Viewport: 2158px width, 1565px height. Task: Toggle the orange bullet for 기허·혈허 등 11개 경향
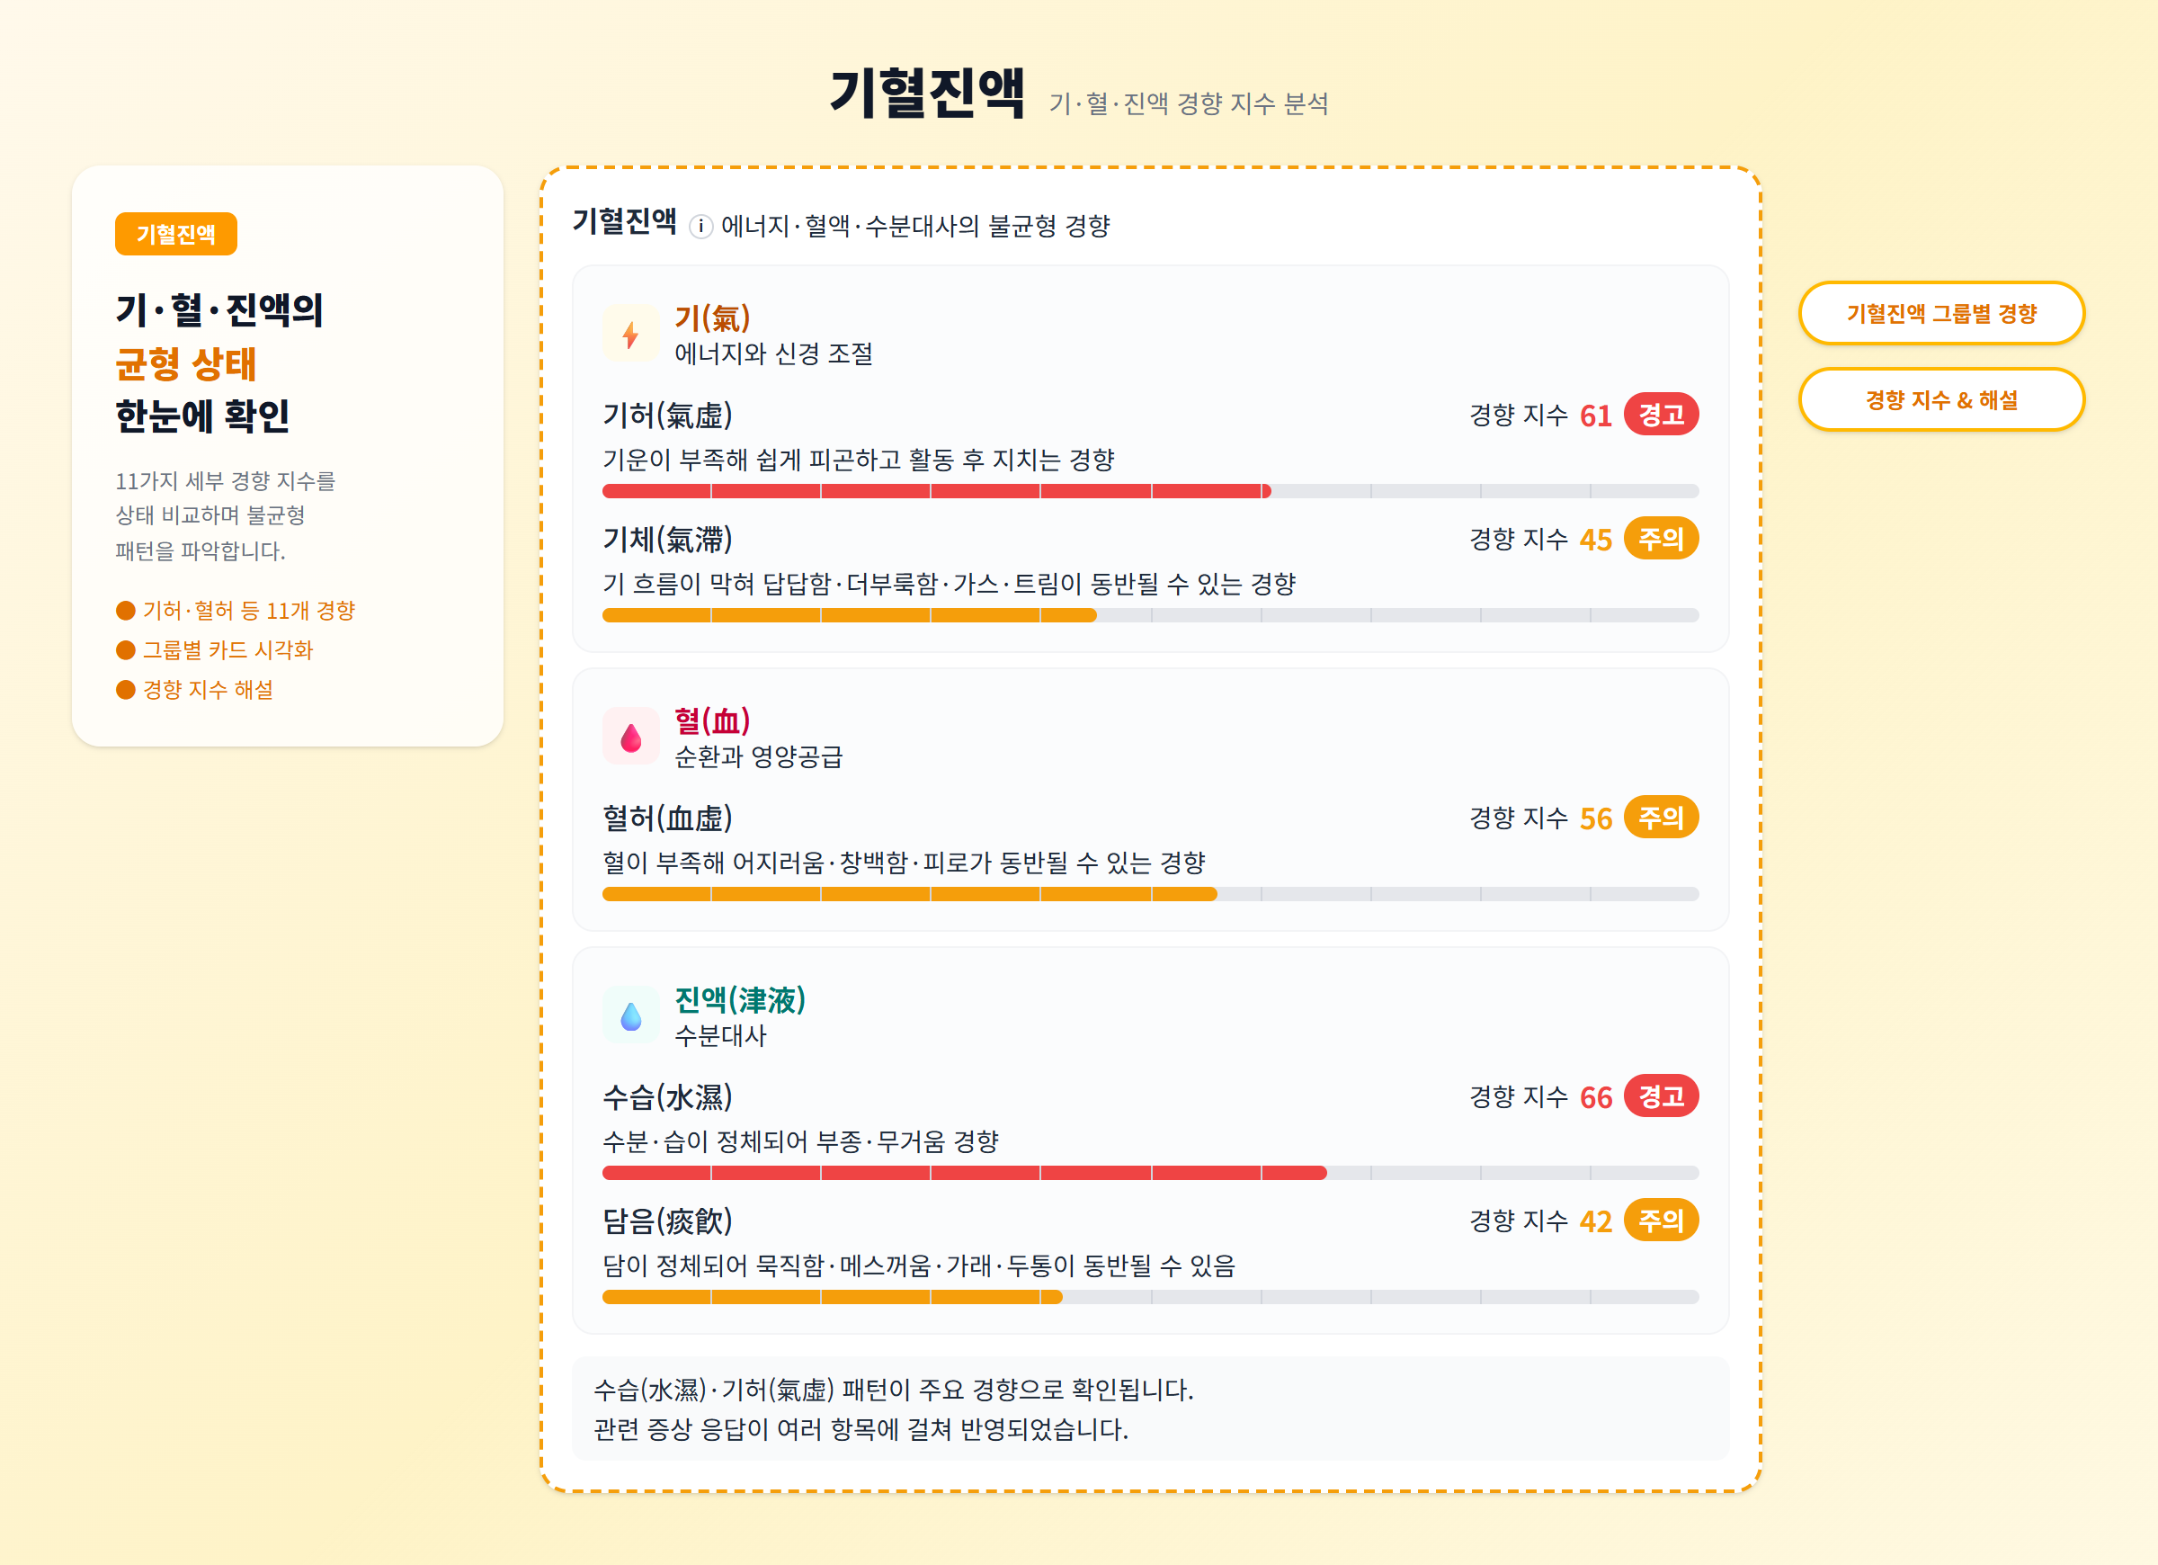tap(126, 610)
